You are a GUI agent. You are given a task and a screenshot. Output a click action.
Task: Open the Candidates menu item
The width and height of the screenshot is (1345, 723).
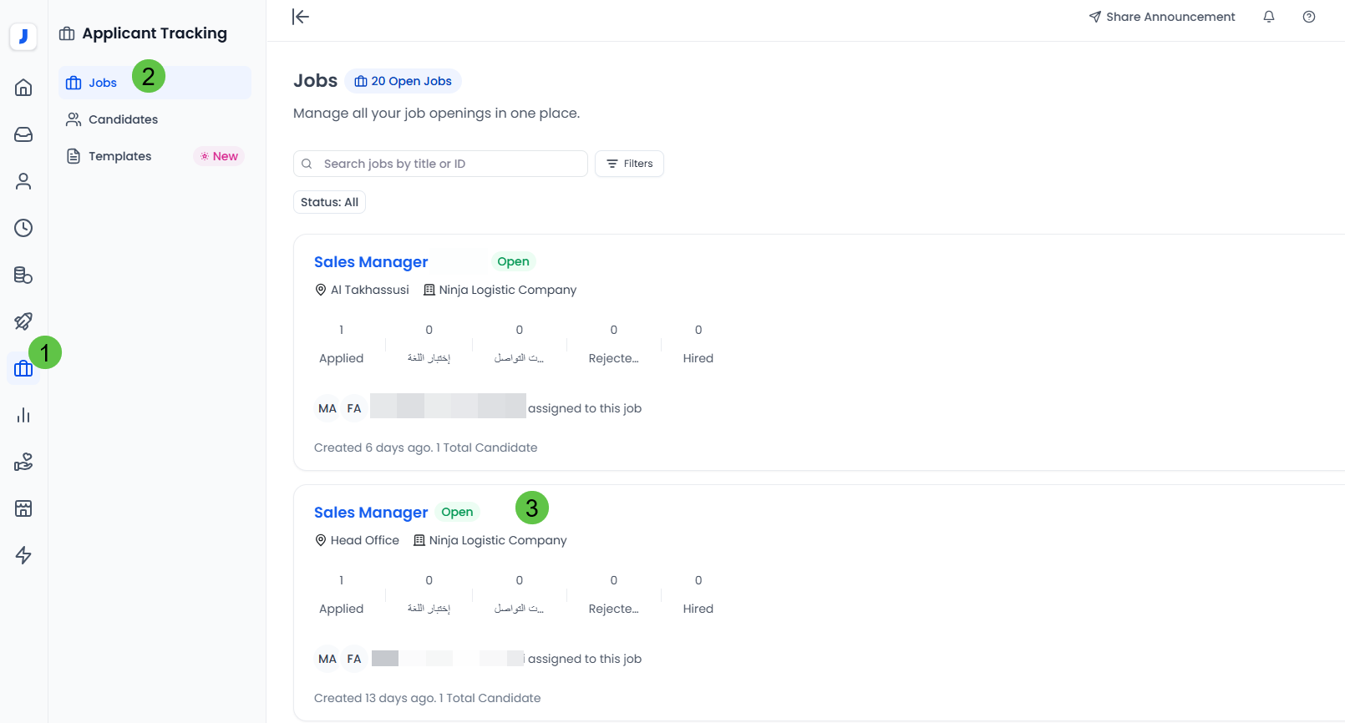pos(123,119)
